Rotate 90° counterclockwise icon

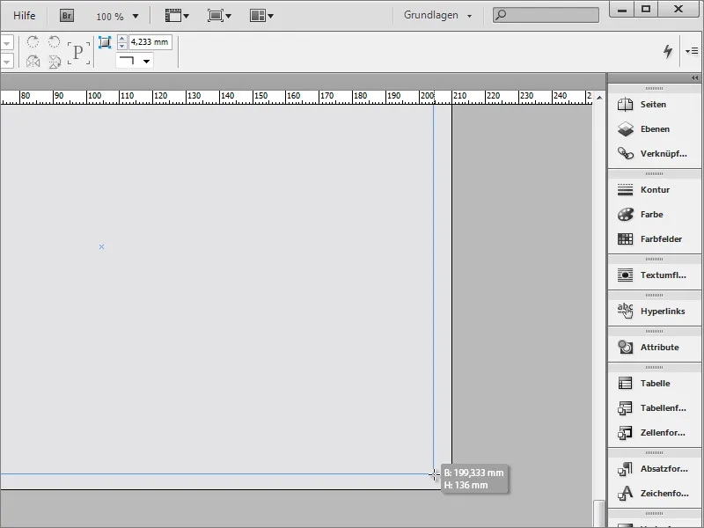[54, 41]
